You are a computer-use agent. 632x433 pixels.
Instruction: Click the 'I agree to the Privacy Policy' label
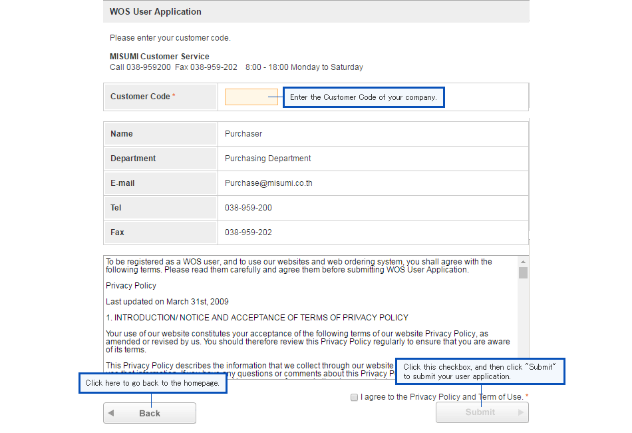(x=442, y=397)
